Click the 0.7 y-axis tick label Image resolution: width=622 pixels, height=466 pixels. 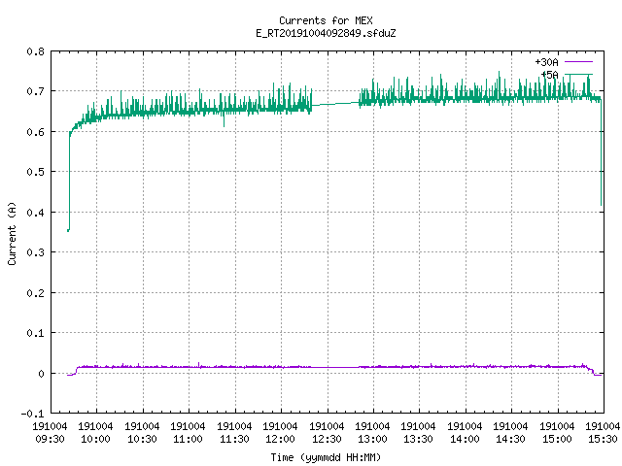35,91
